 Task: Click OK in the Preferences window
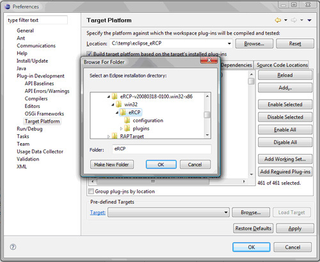[252, 247]
